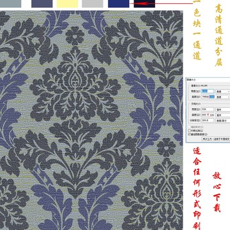The image size is (230, 230).
Task: Open the pixel height units dropdown
Action: point(223,97)
